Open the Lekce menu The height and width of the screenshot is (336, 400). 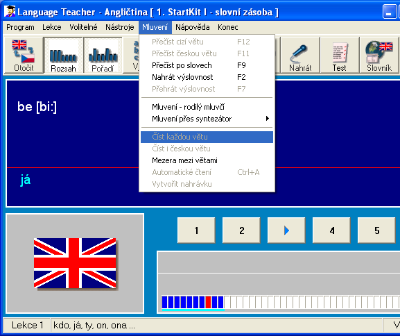pos(52,27)
